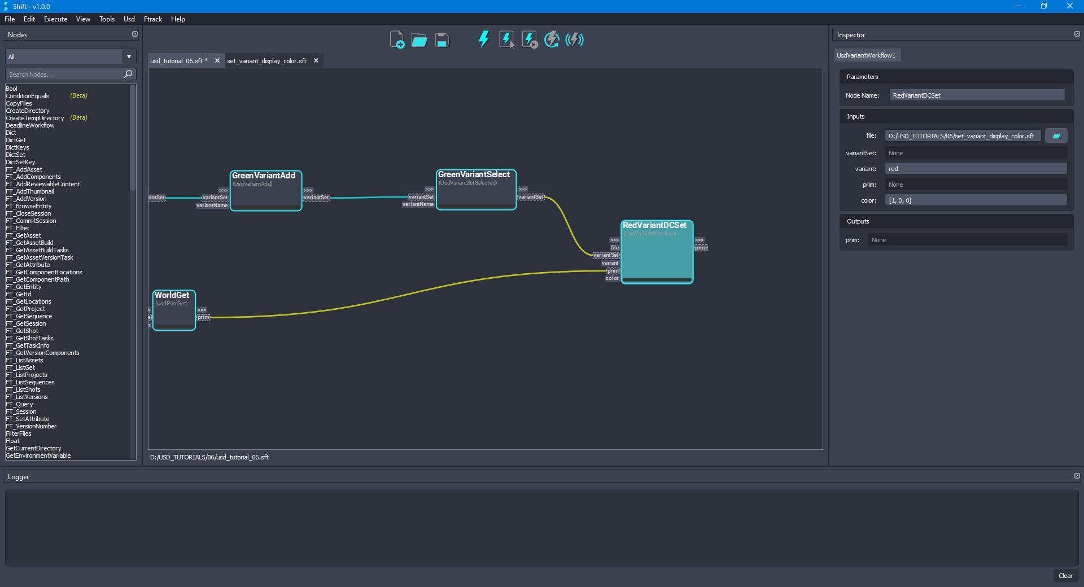
Task: Collapse the Outputs section in the Inspector
Action: coord(858,221)
